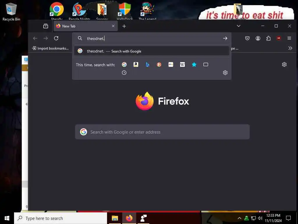This screenshot has width=298, height=224.
Task: Open the Windows Start menu
Action: point(7,218)
